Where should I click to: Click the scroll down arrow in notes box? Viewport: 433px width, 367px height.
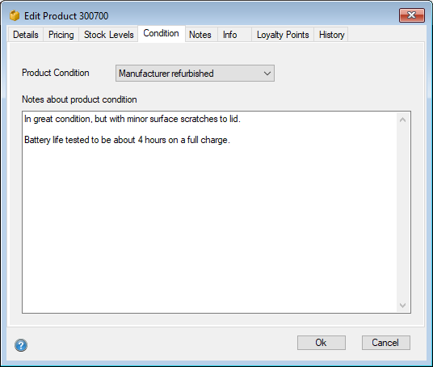(x=403, y=305)
